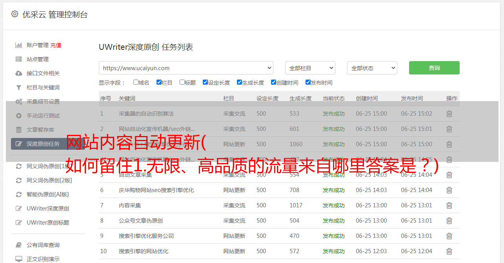Screen dimensions: 504x263
Task: Click trash icon for 搜索引擎的网站优化 row
Action: 449,251
